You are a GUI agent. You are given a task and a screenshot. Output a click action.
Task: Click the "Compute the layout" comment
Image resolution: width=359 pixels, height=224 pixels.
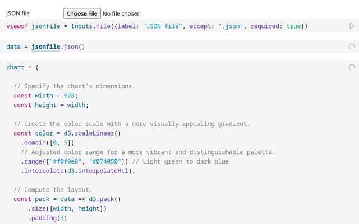53,190
